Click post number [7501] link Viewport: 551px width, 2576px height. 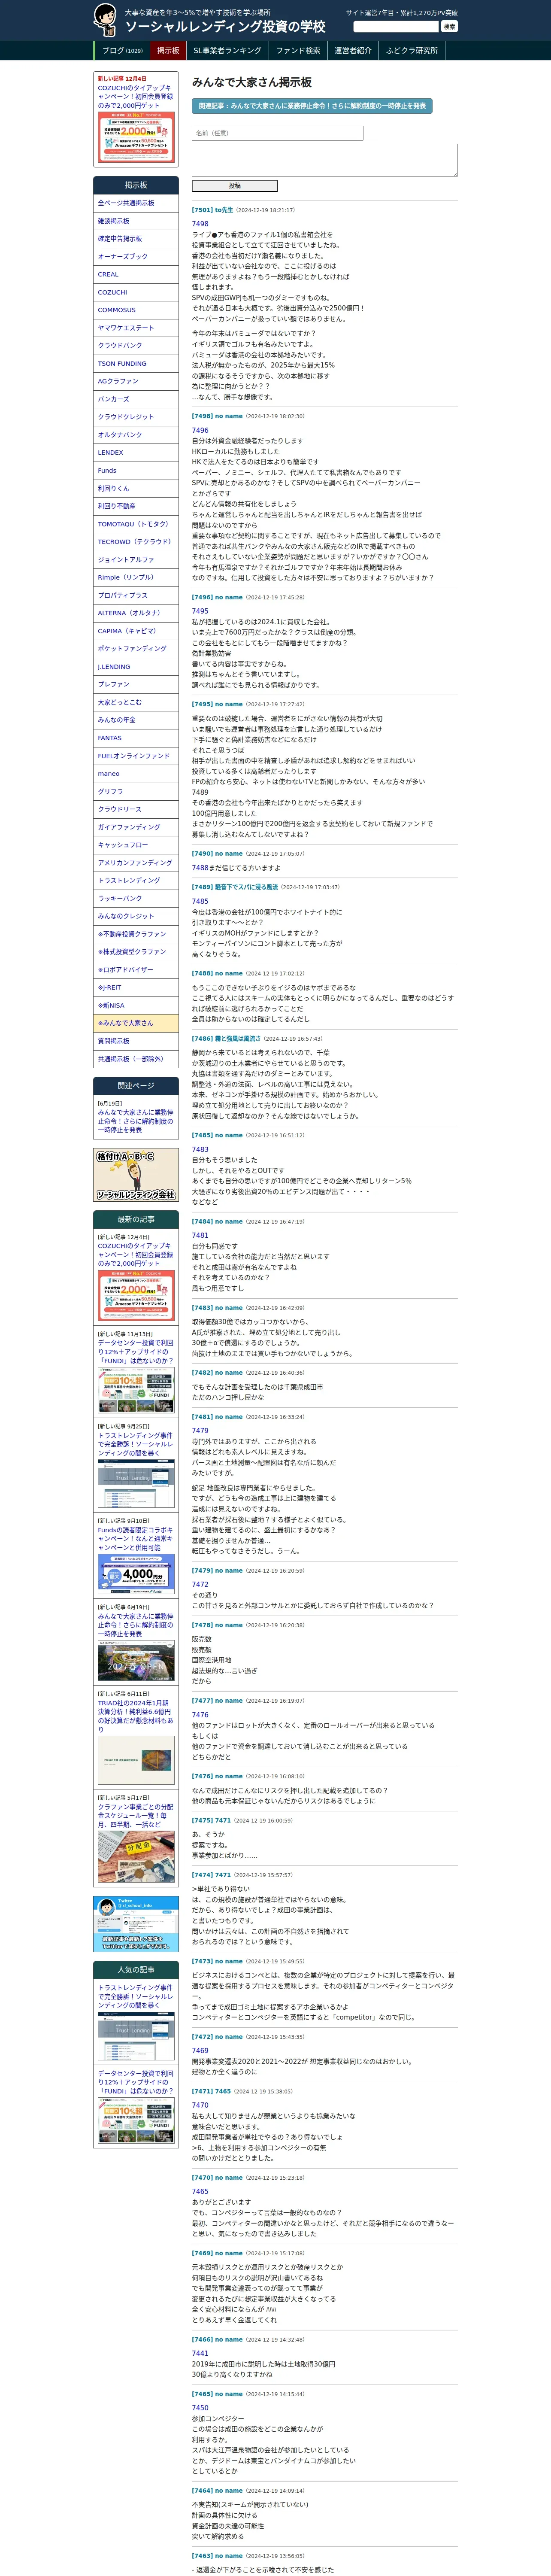coord(202,211)
